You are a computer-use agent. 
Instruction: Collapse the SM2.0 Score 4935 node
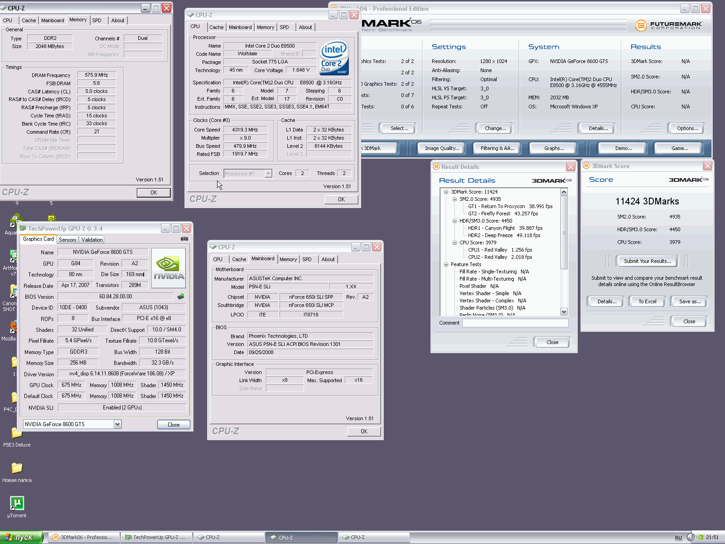pos(454,199)
